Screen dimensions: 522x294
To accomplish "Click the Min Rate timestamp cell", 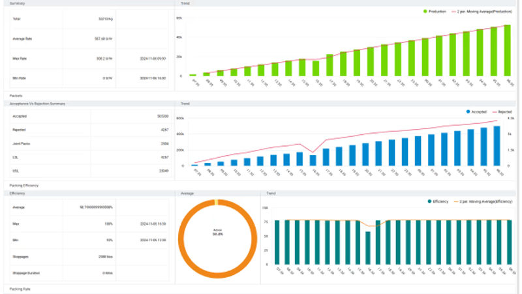I will 153,78.
